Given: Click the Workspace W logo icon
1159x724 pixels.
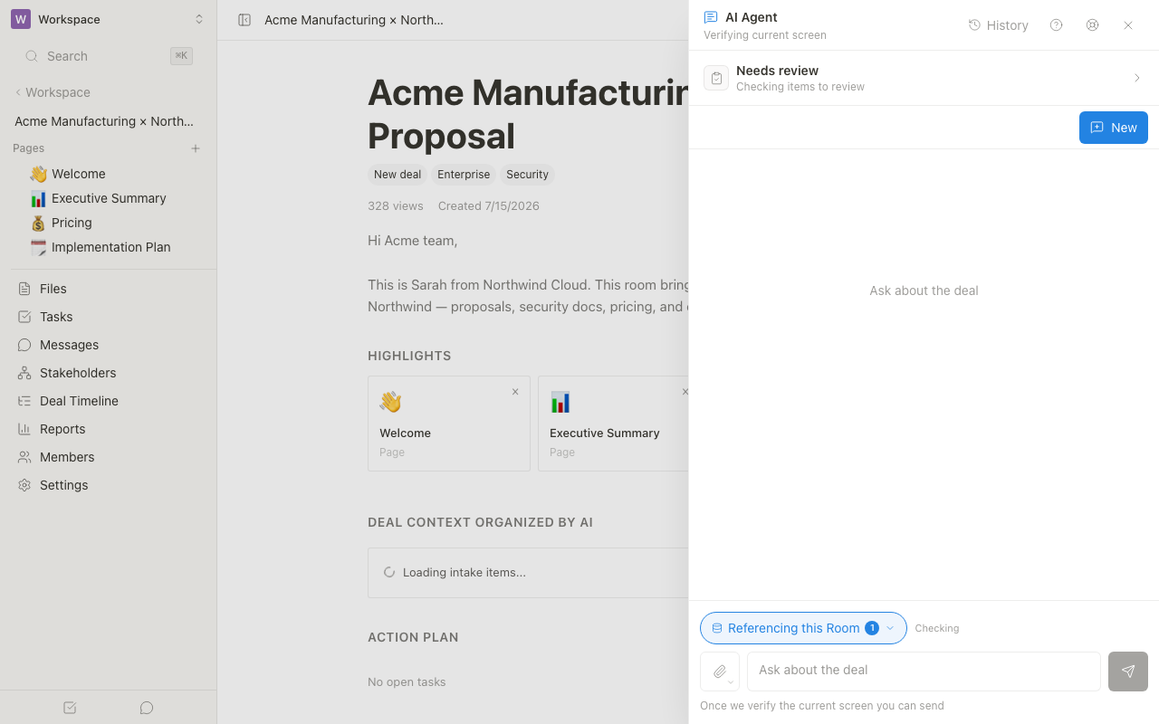Looking at the screenshot, I should point(21,19).
